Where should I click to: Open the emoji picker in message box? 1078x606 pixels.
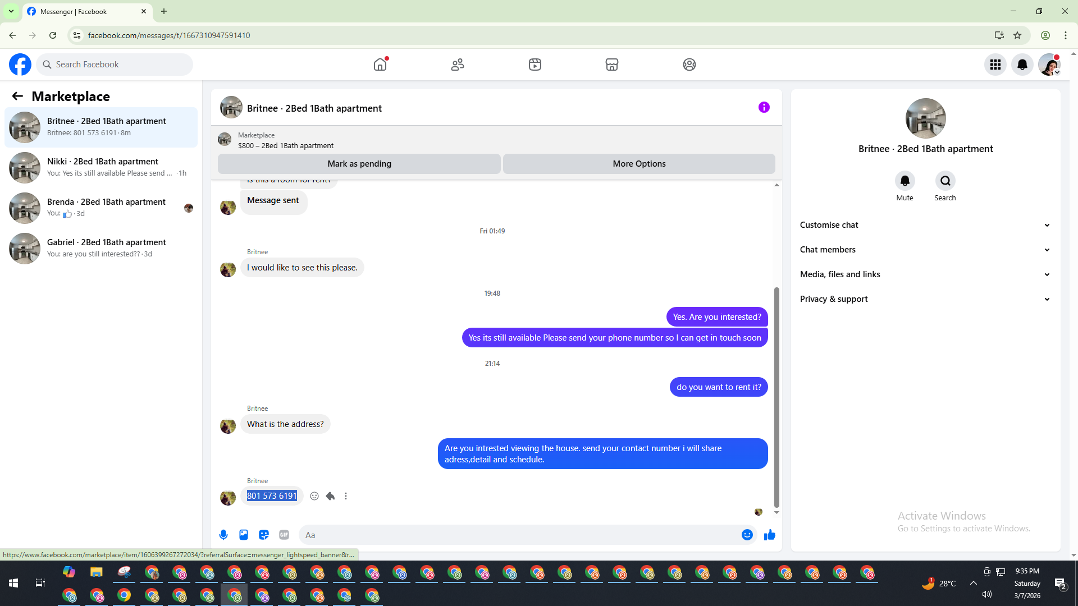click(747, 535)
